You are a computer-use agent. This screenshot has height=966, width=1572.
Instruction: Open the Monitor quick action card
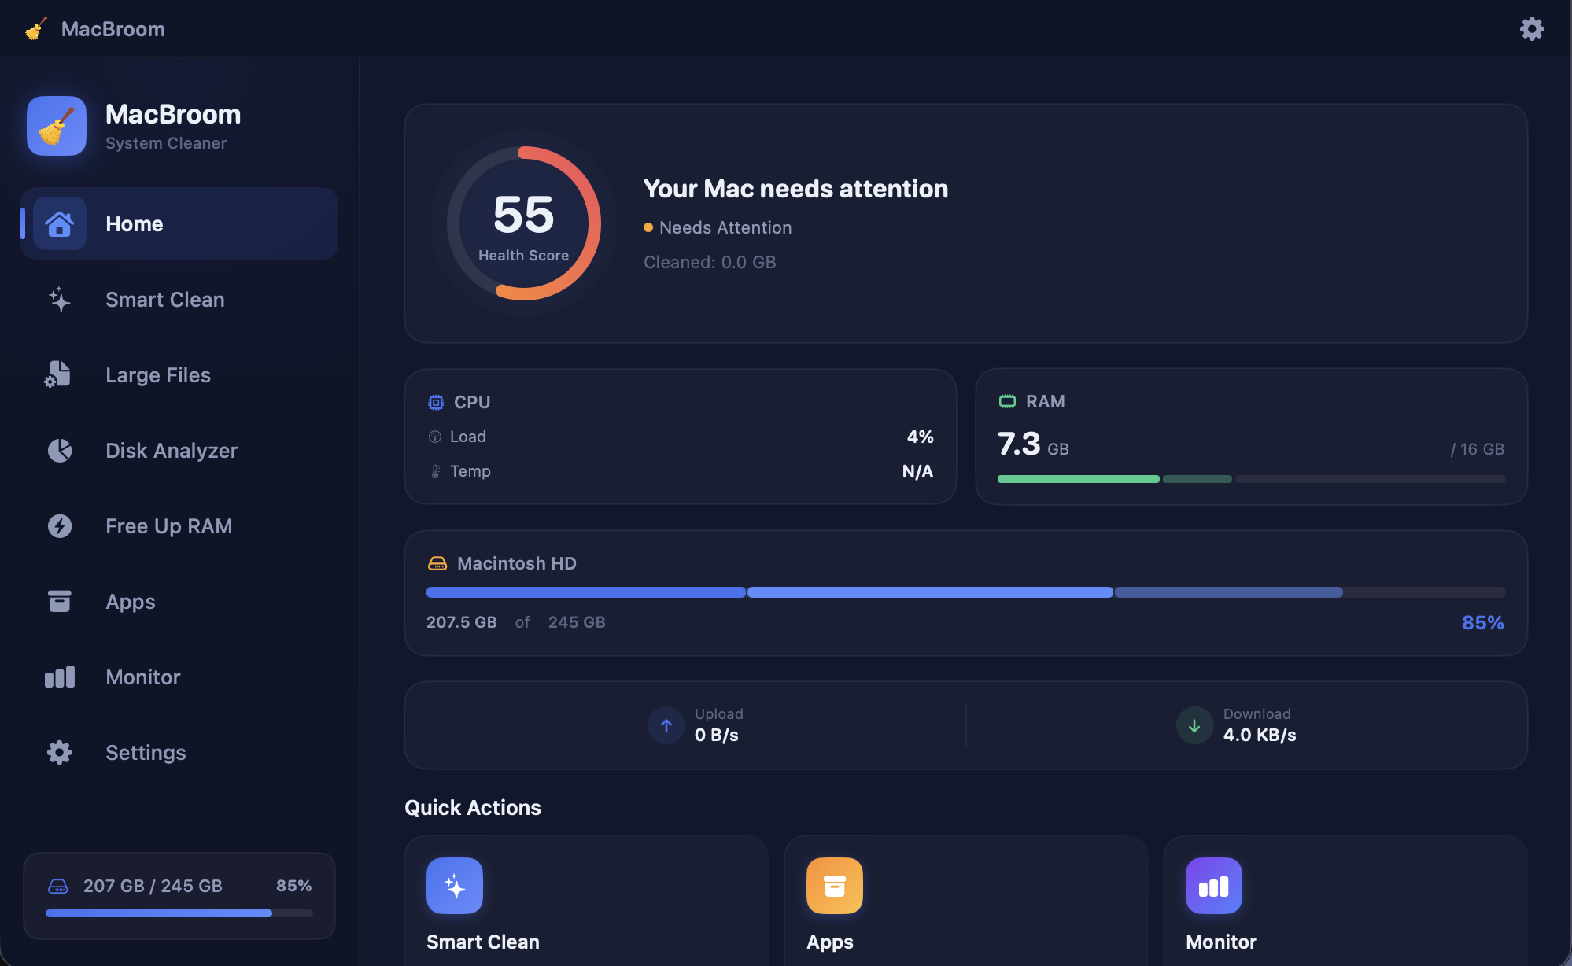click(x=1345, y=901)
